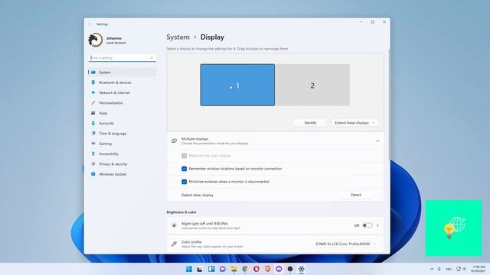
Task: Open Time & language settings
Action: click(x=122, y=134)
